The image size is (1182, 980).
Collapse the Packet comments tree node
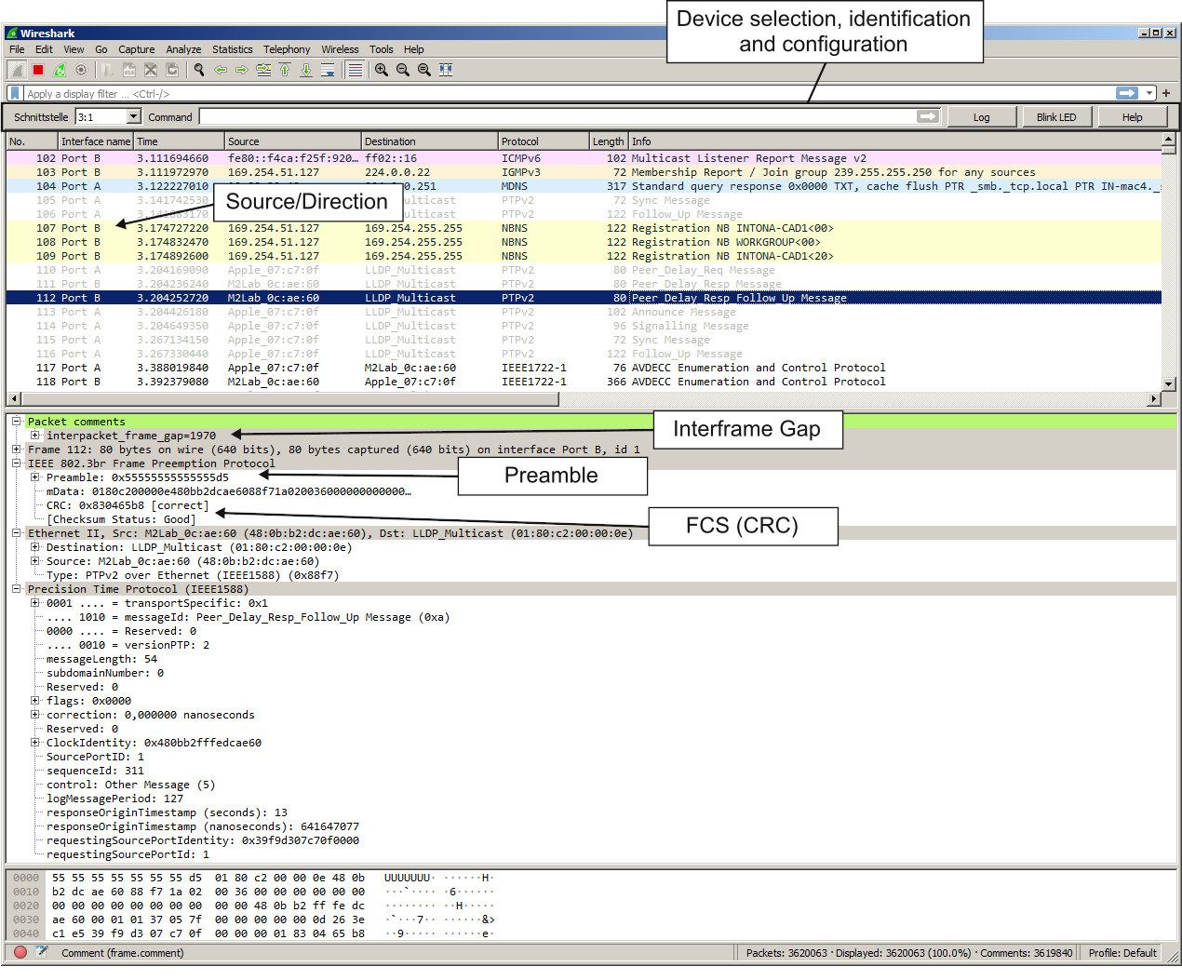click(x=17, y=422)
